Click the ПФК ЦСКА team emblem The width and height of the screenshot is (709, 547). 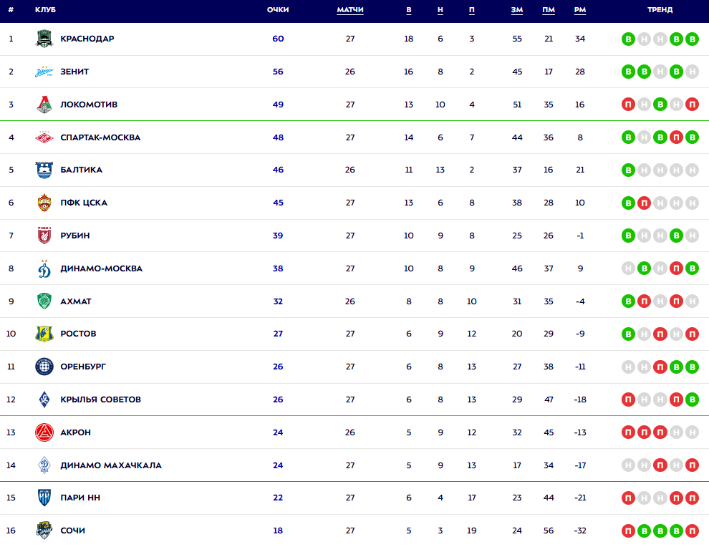(44, 203)
